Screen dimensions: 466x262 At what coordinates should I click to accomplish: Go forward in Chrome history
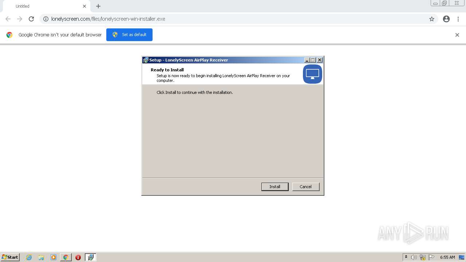click(20, 19)
